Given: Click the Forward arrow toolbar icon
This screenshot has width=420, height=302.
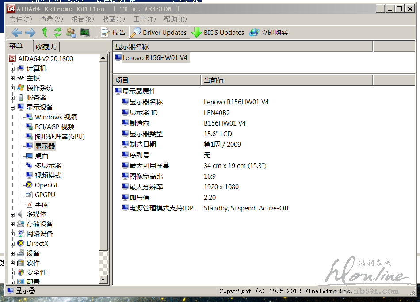Looking at the screenshot, I should pos(30,32).
